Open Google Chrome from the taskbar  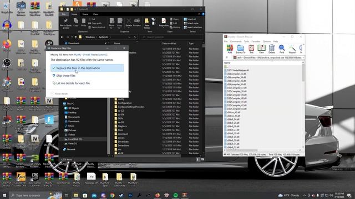tap(112, 195)
